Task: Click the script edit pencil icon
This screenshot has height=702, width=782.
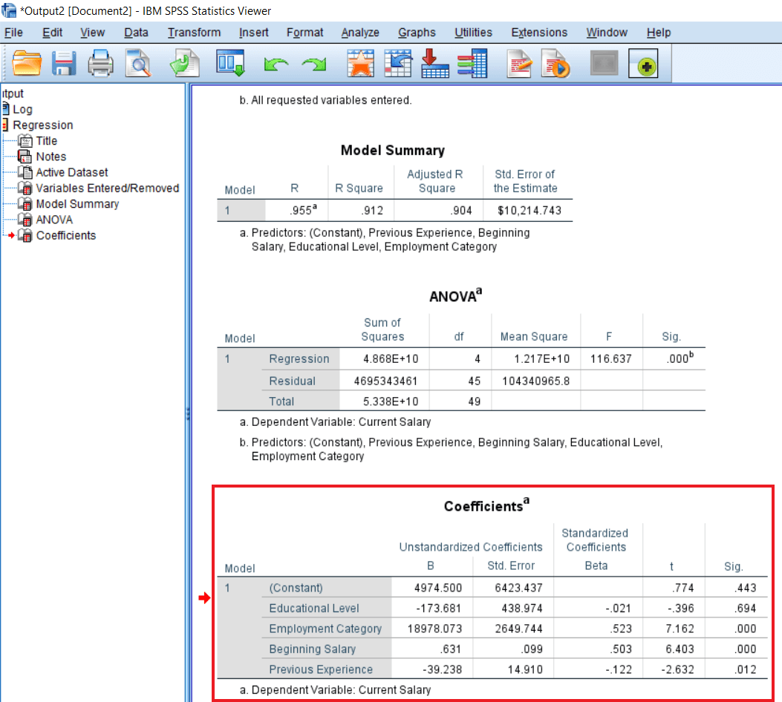Action: tap(519, 63)
